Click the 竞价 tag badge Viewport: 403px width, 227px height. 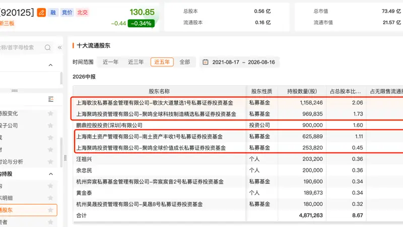point(67,12)
